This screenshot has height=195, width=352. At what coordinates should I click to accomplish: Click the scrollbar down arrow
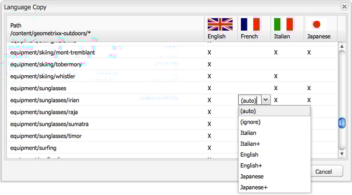(342, 154)
